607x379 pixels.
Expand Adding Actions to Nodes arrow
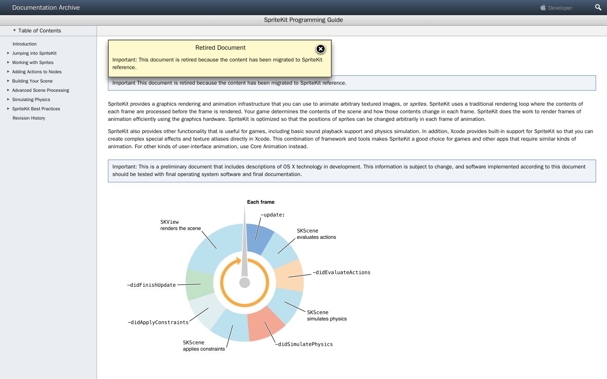pyautogui.click(x=8, y=72)
